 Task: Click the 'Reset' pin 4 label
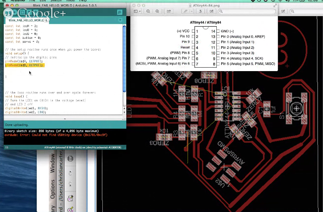185,47
